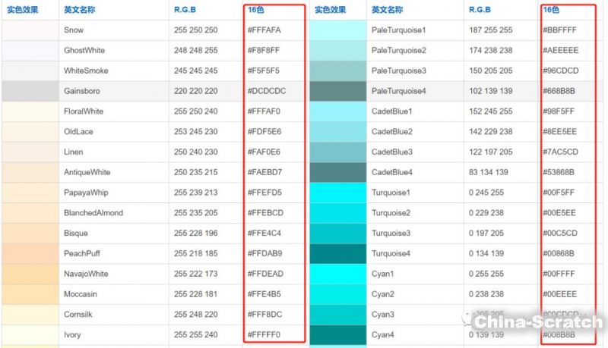Select the Moccasin name cell

[81, 294]
